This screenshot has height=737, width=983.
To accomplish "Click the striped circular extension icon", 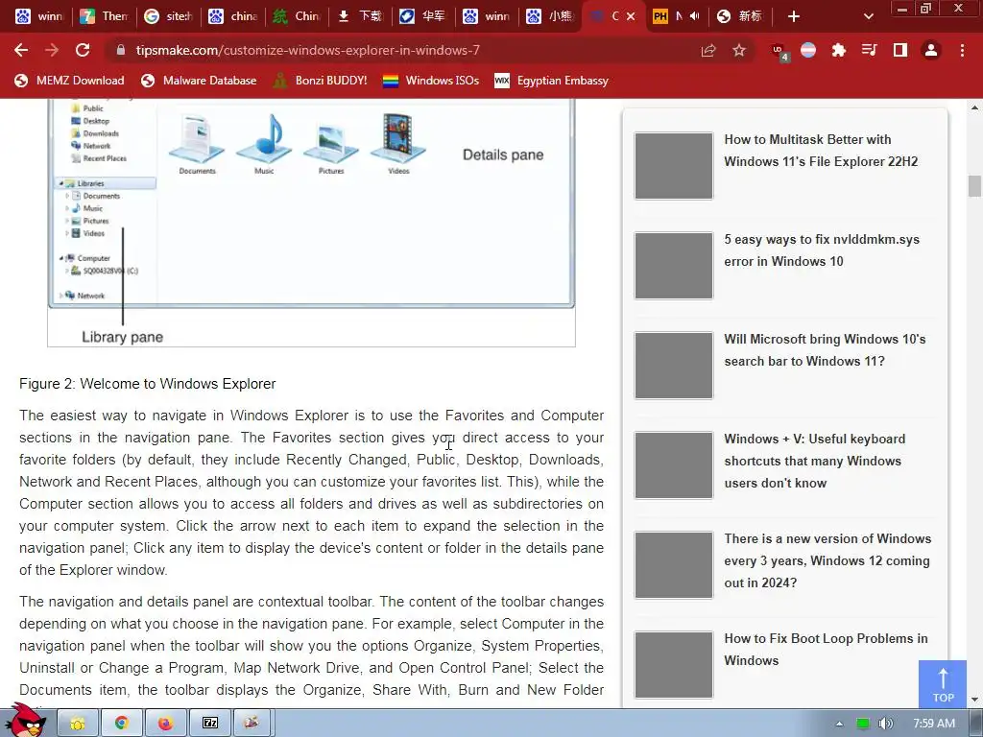I will click(x=808, y=50).
